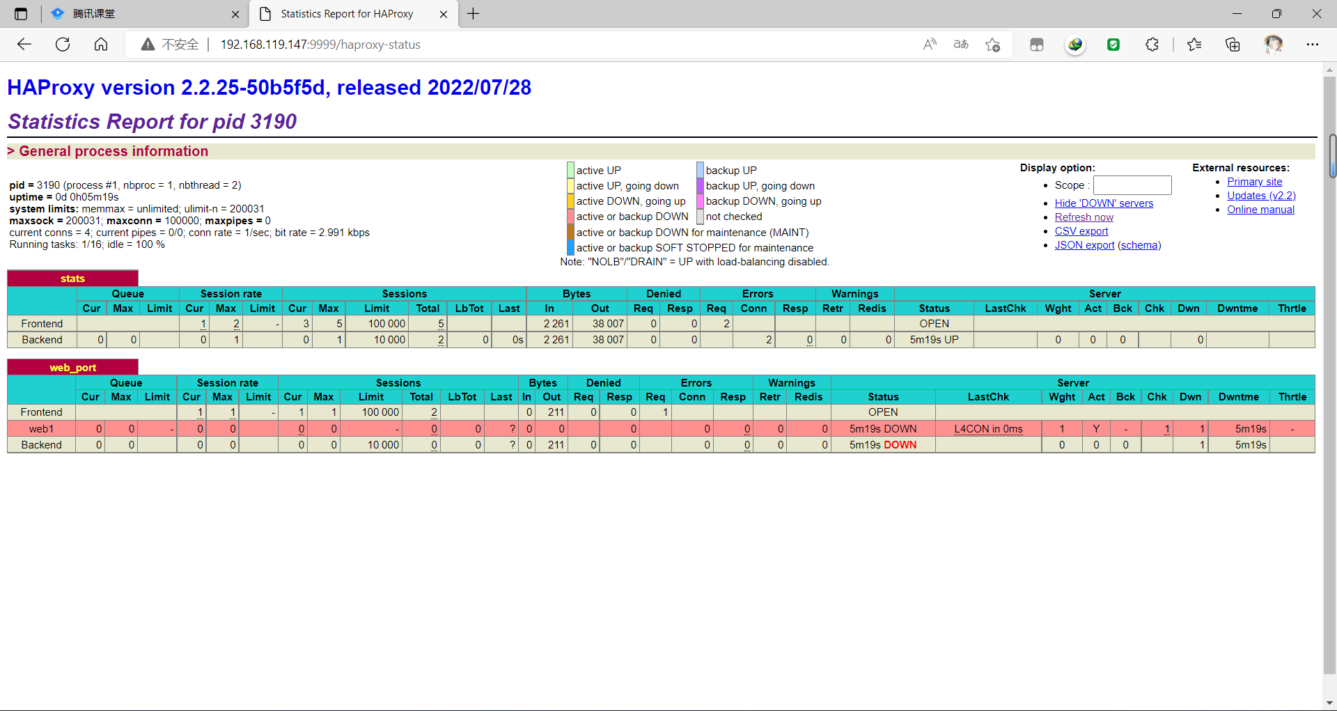Viewport: 1337px width, 711px height.
Task: Focus the Scope input field
Action: click(1132, 185)
